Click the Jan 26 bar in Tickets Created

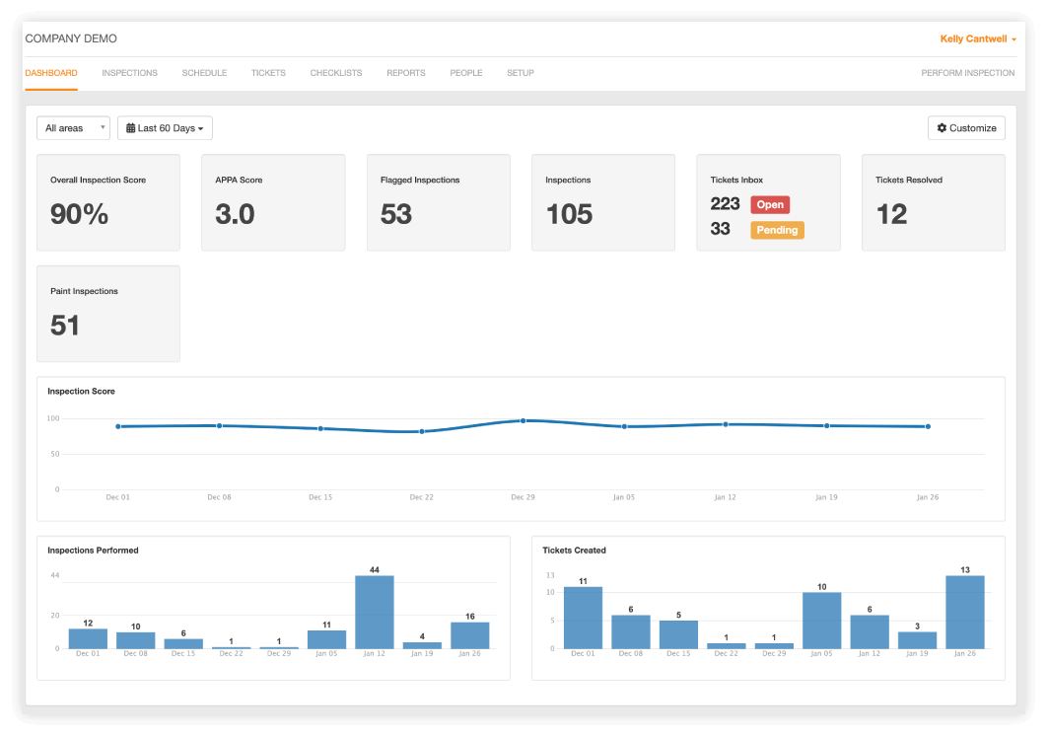(x=964, y=612)
